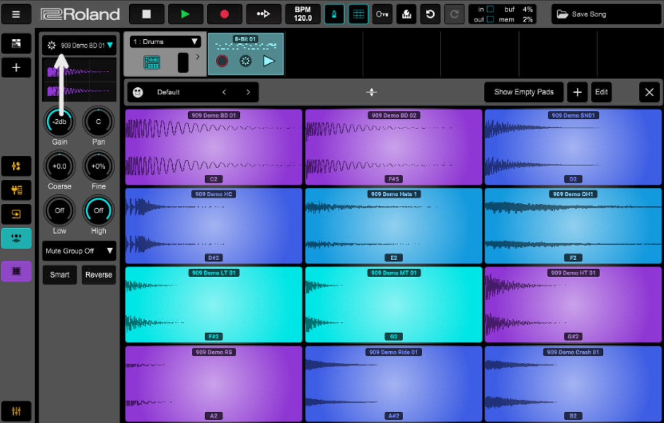Click the key lock icon
This screenshot has width=664, height=423.
click(x=382, y=14)
